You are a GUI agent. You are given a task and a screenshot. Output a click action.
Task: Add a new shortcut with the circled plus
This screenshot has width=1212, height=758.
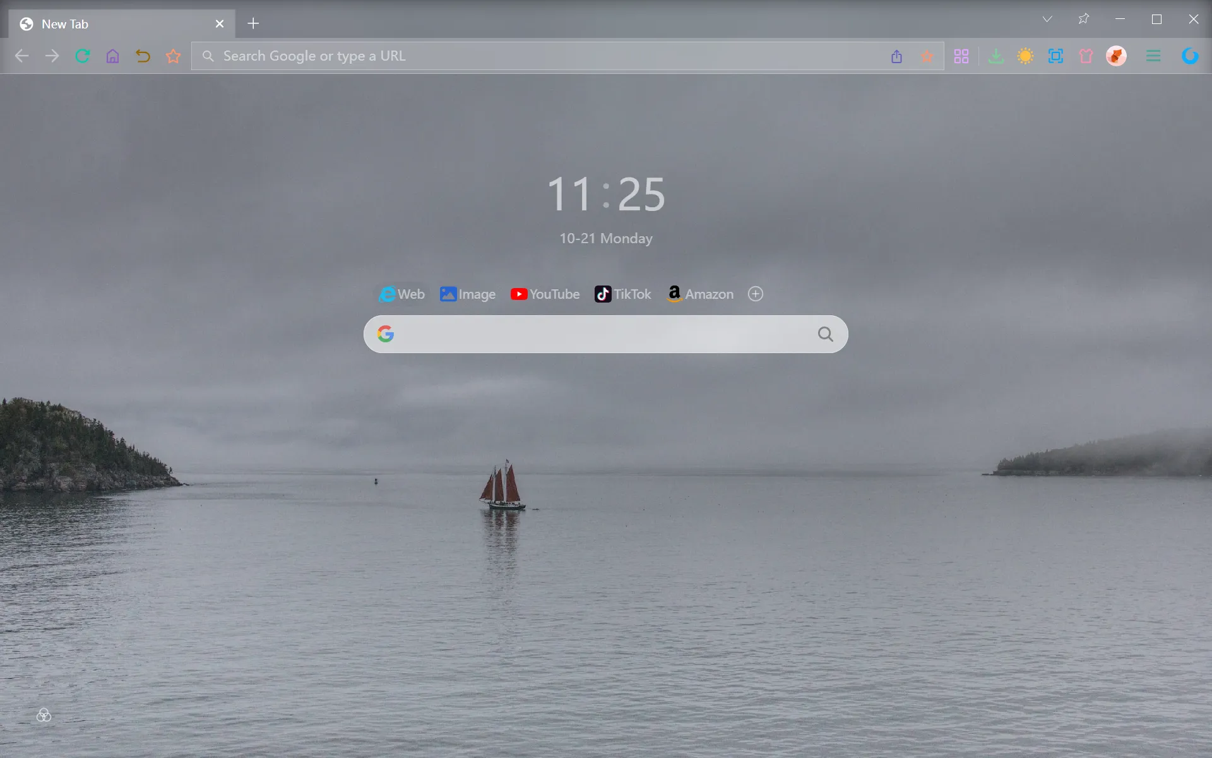click(x=756, y=294)
